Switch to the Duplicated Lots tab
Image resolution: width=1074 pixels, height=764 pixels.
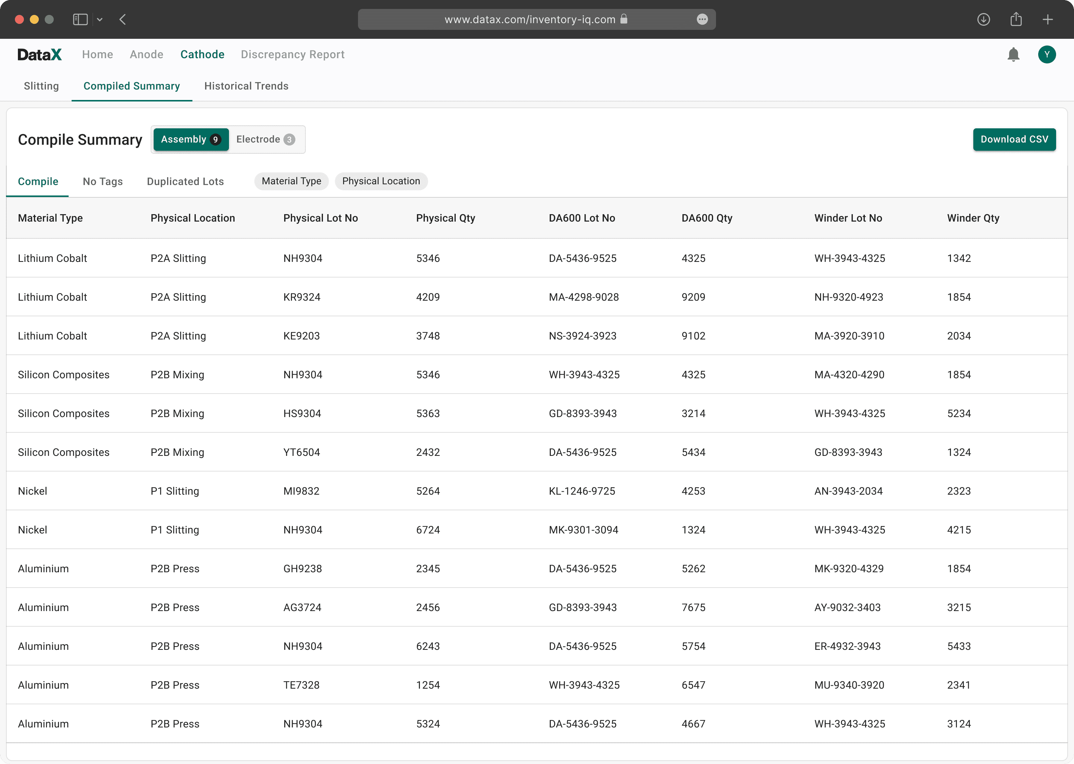click(x=185, y=182)
